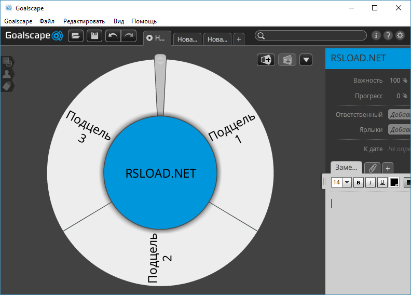This screenshot has height=295, width=411.
Task: Toggle italic text formatting
Action: (371, 182)
